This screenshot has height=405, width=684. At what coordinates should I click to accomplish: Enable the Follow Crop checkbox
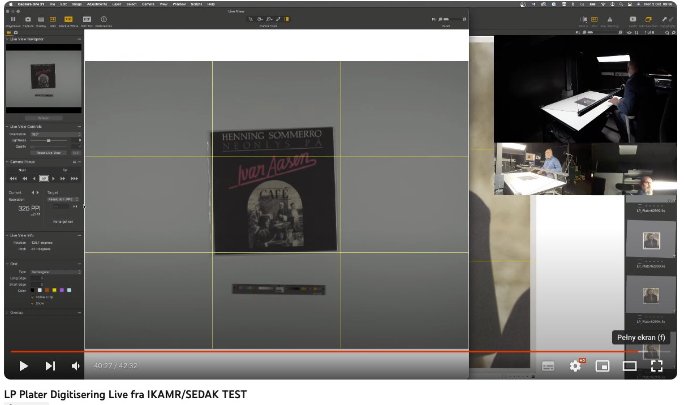coord(32,297)
